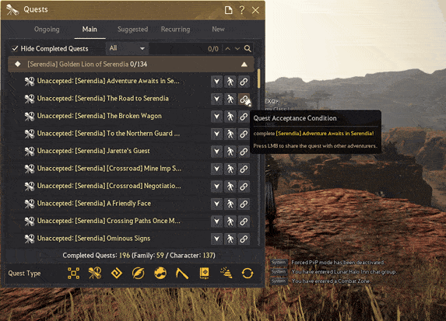Toggle the pickaxe quest type filter
Viewport: 446px width, 321px height.
(x=182, y=274)
